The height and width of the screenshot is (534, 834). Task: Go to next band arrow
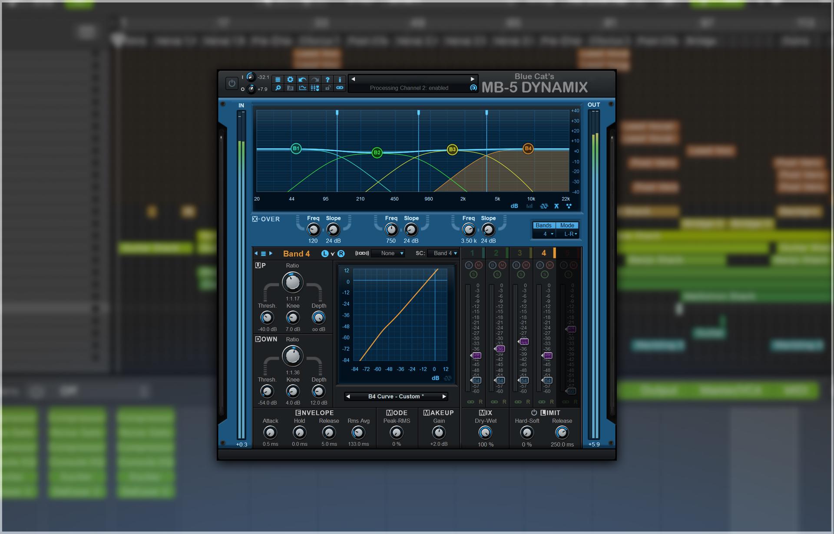271,253
